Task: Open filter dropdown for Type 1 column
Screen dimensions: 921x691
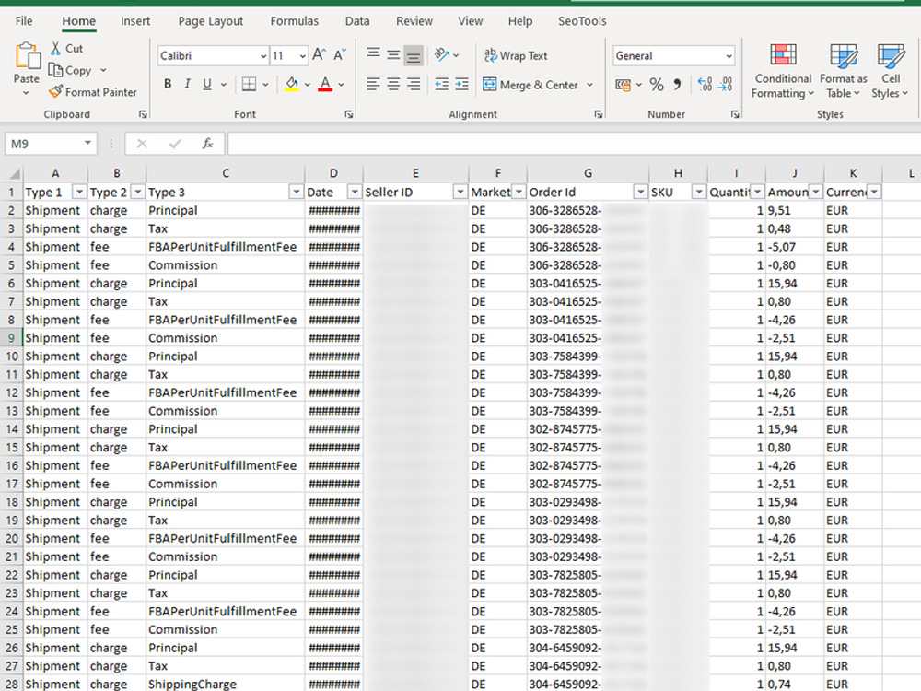Action: point(79,193)
